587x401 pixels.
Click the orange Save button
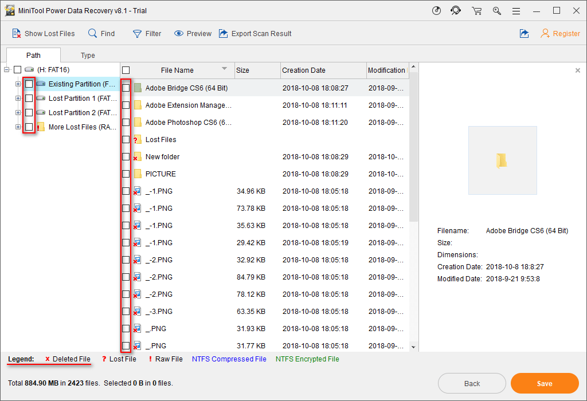(x=545, y=383)
